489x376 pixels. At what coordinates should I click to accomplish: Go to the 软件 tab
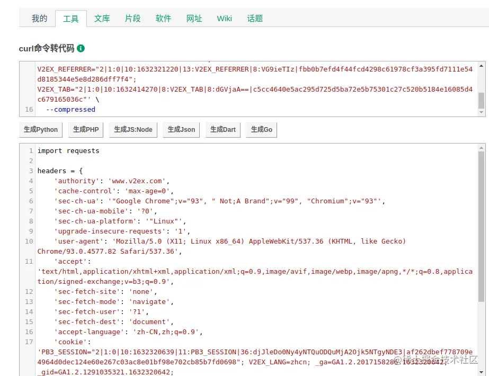pyautogui.click(x=163, y=19)
